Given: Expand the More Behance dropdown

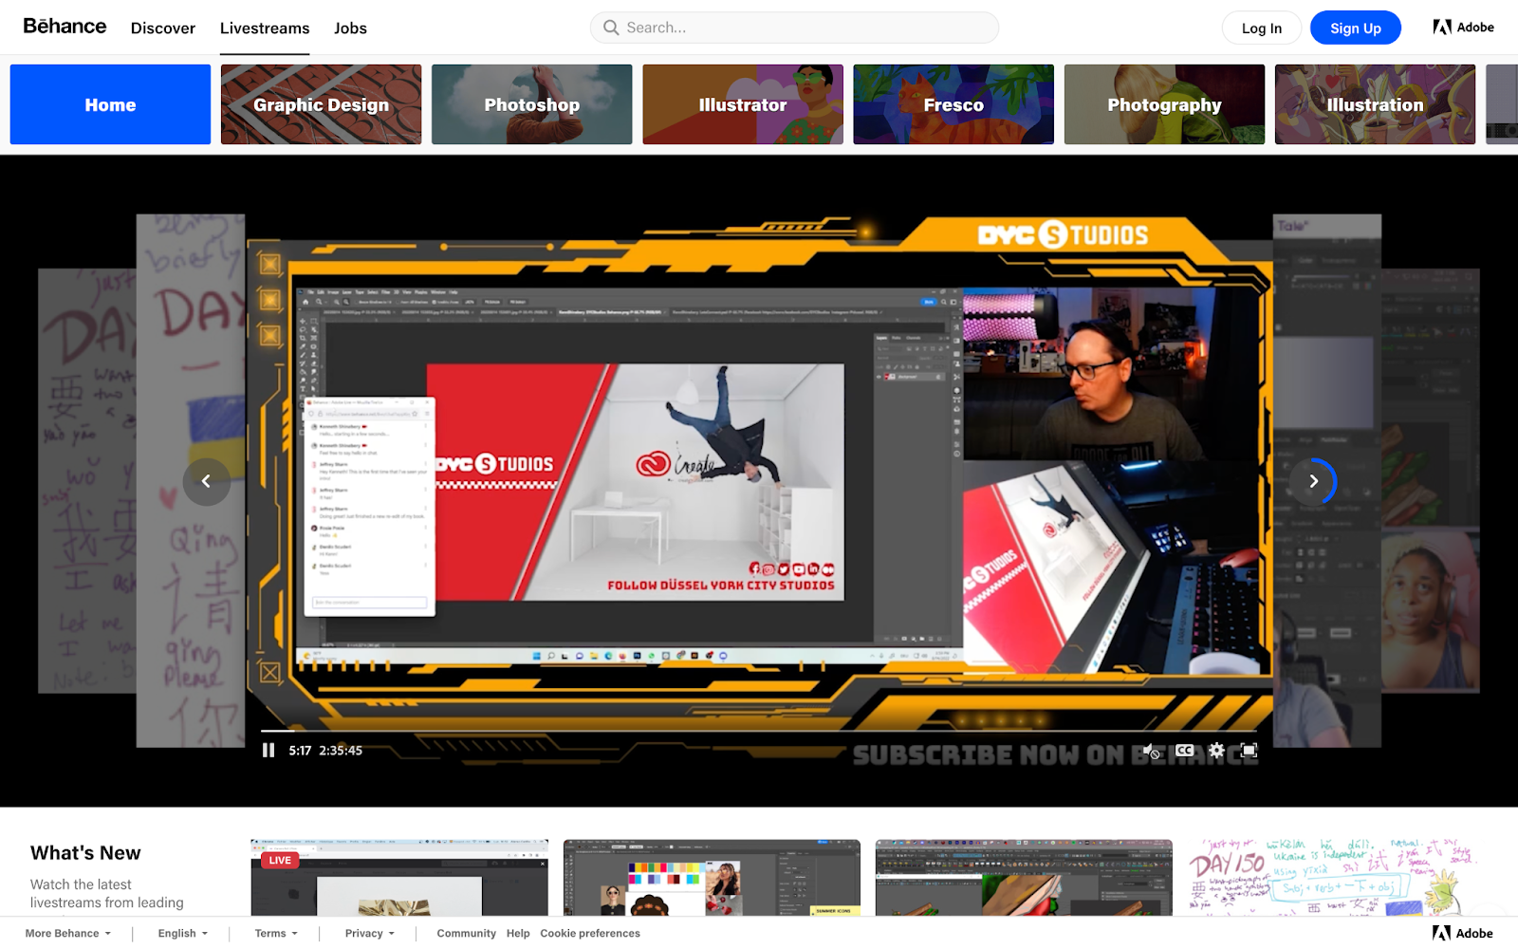Looking at the screenshot, I should click(x=68, y=934).
